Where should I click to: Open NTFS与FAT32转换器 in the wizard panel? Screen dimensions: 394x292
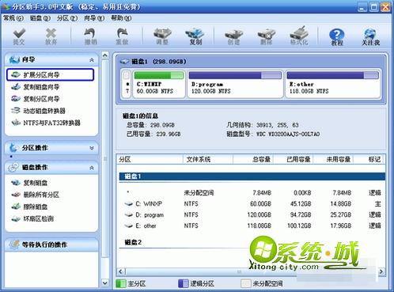[x=46, y=123]
